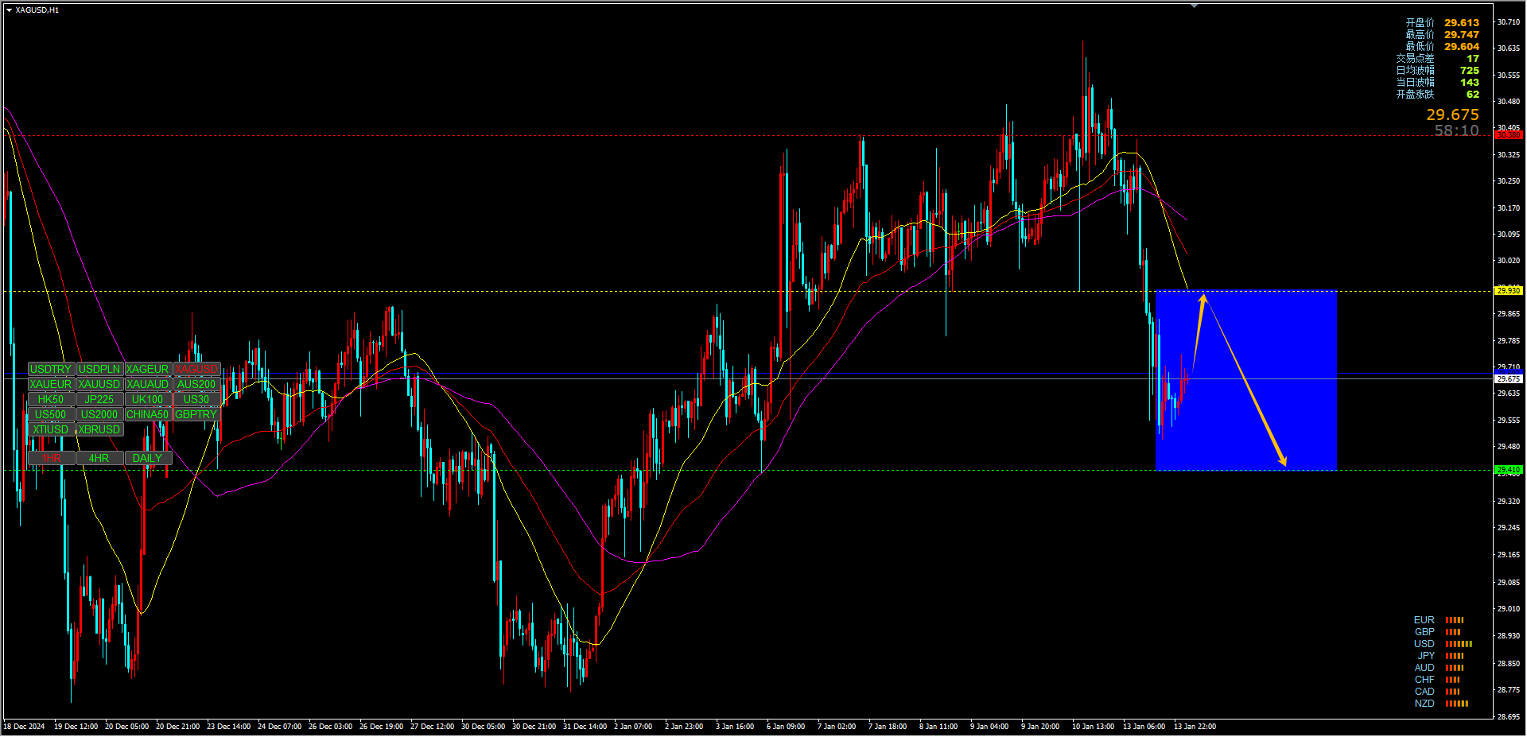Choose the UK100 index button
Viewport: 1527px width, 737px height.
click(x=148, y=400)
